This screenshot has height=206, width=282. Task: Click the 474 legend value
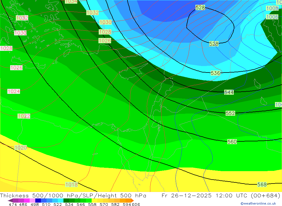(13, 204)
